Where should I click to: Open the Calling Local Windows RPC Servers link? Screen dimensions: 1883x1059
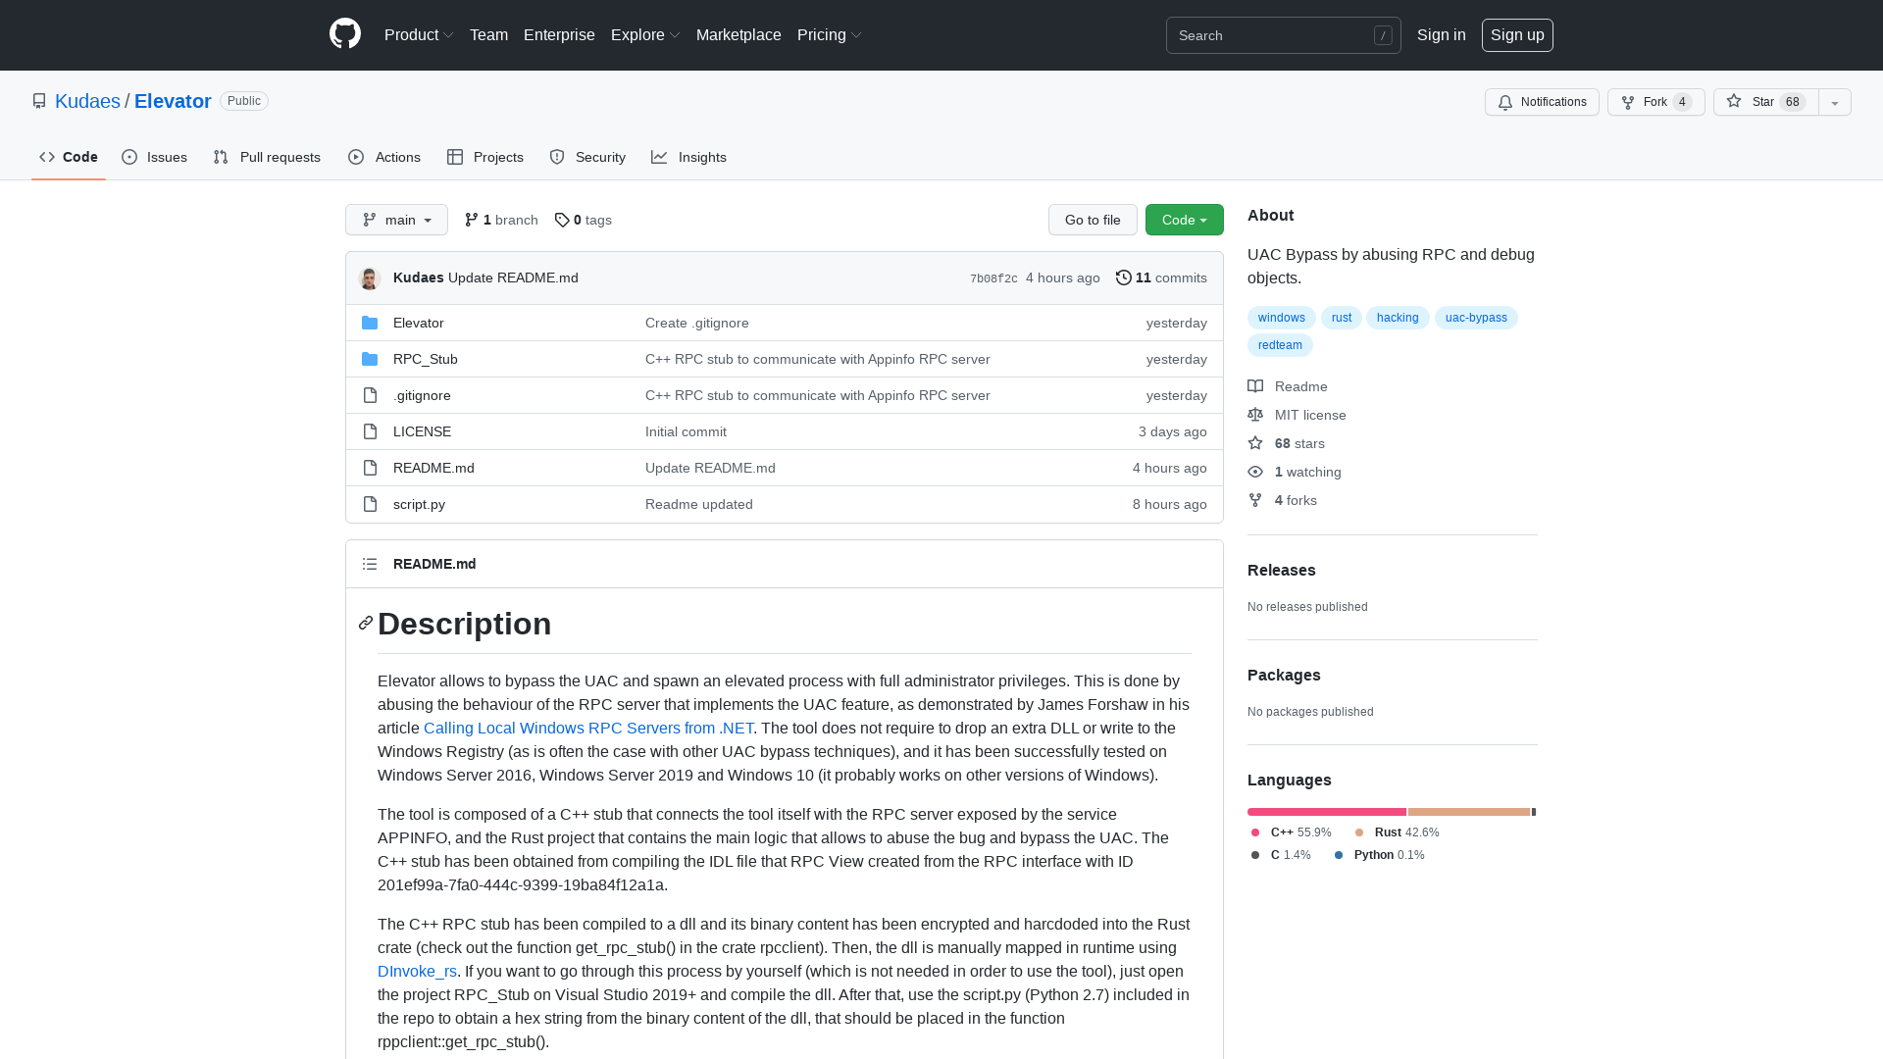[587, 728]
